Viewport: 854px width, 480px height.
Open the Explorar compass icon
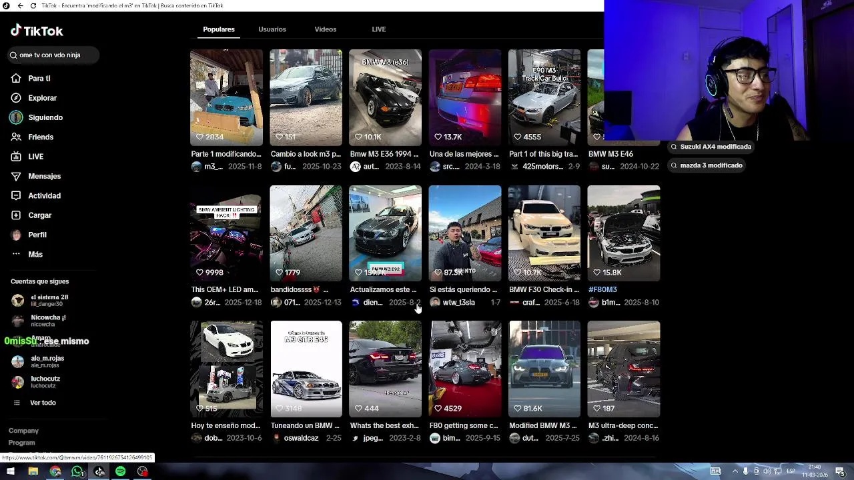[16, 98]
